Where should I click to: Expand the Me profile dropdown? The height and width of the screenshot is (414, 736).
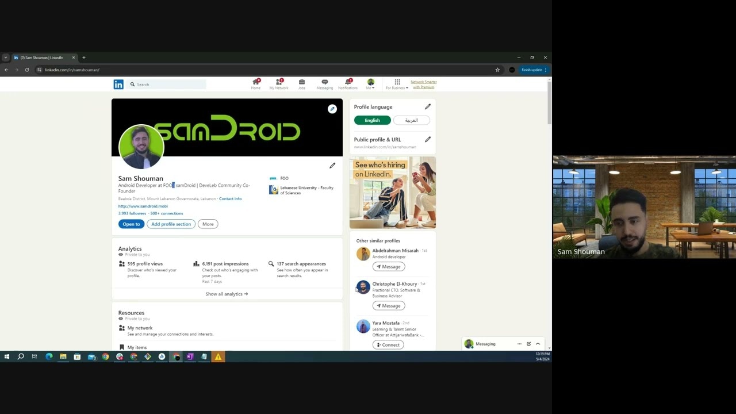tap(371, 84)
